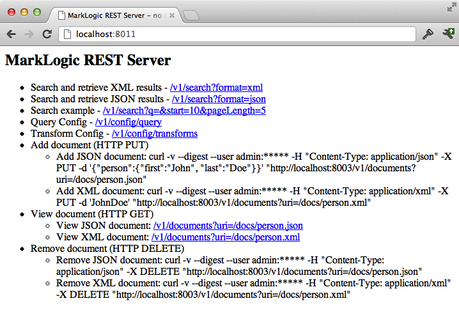Click the 'Query Config' label text
Image resolution: width=459 pixels, height=310 pixels.
click(x=59, y=122)
